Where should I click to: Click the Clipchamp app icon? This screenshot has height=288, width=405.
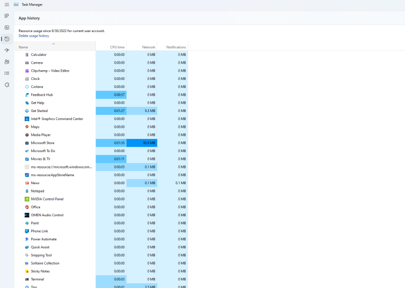[x=27, y=71]
